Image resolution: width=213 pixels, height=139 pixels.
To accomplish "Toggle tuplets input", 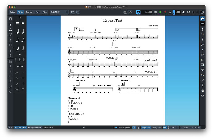I will [10, 76].
